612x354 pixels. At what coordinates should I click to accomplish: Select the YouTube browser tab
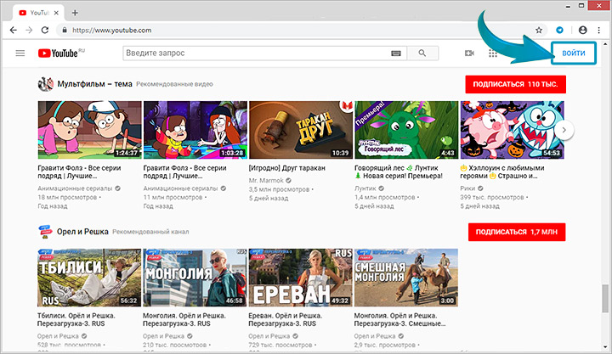click(x=39, y=13)
